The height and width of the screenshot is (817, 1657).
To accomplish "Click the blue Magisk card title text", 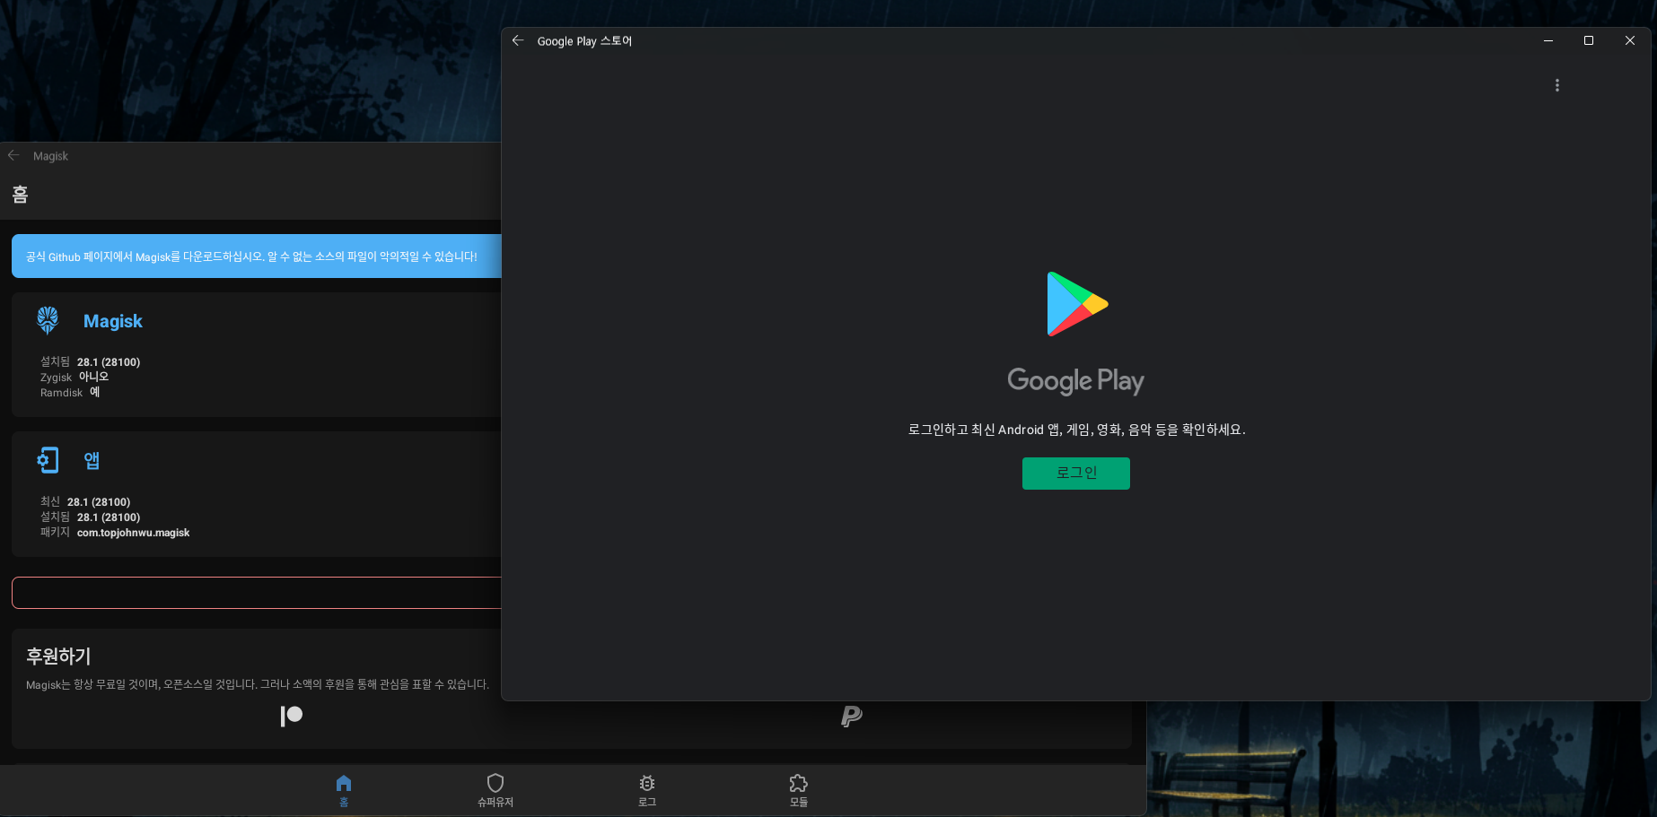I will click(x=113, y=321).
